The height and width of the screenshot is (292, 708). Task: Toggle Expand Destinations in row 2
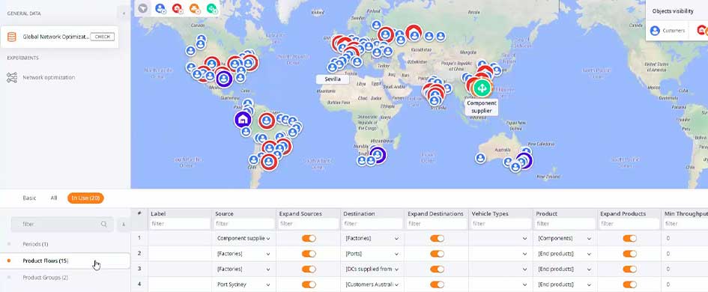(x=437, y=254)
